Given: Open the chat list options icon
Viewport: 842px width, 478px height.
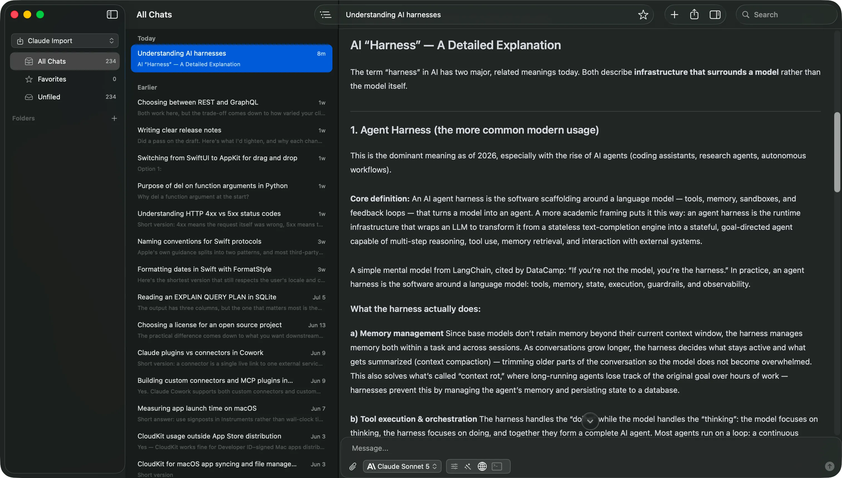Looking at the screenshot, I should click(325, 14).
